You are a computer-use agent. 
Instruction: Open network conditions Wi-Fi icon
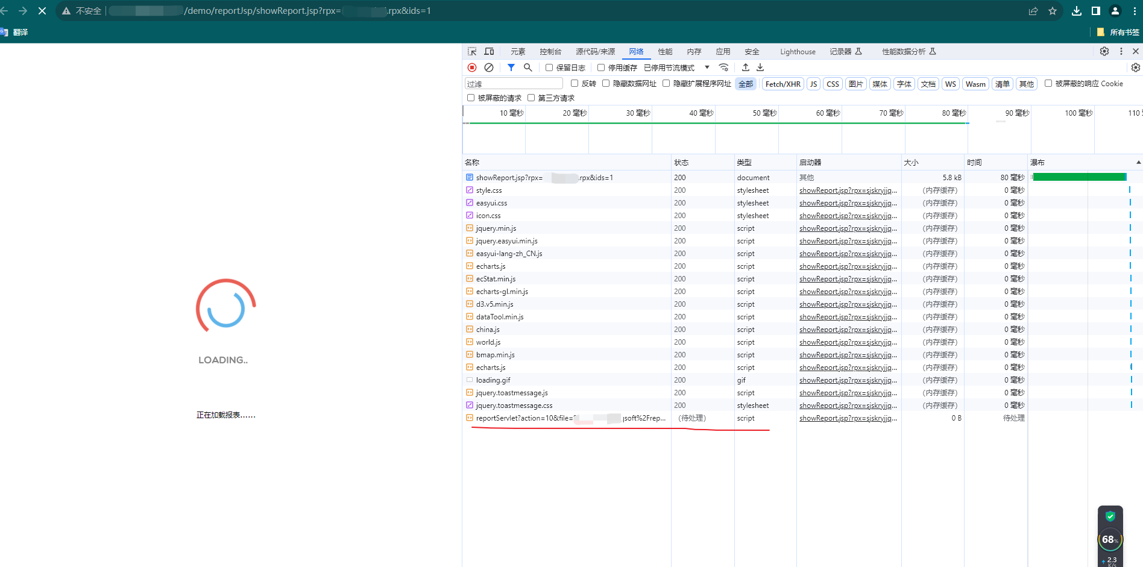(x=724, y=67)
